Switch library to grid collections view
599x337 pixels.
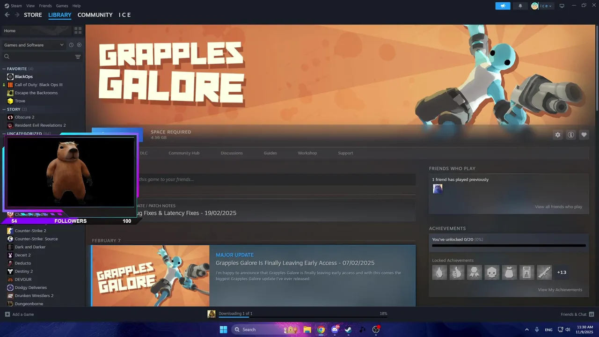tap(78, 30)
